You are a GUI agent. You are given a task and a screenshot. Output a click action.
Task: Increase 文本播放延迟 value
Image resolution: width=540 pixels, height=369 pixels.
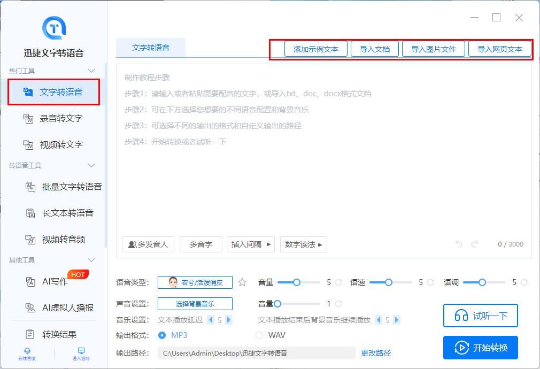click(x=228, y=320)
